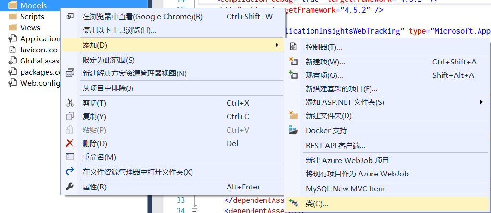Click REST API 客户端... entry
This screenshot has height=213, width=491.
coord(335,145)
